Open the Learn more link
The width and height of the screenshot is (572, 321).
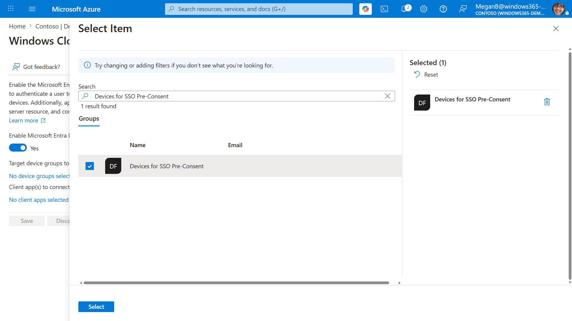pyautogui.click(x=27, y=120)
